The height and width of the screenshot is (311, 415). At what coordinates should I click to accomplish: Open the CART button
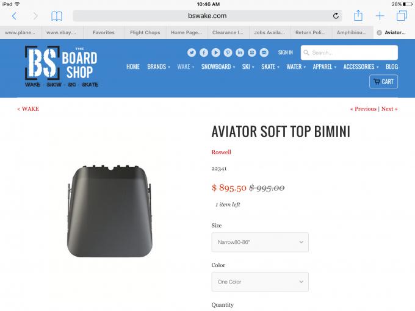(x=383, y=82)
